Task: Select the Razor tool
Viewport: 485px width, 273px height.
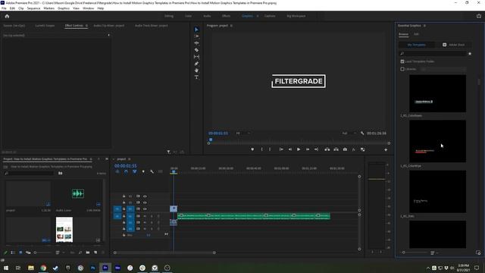Action: coord(196,50)
